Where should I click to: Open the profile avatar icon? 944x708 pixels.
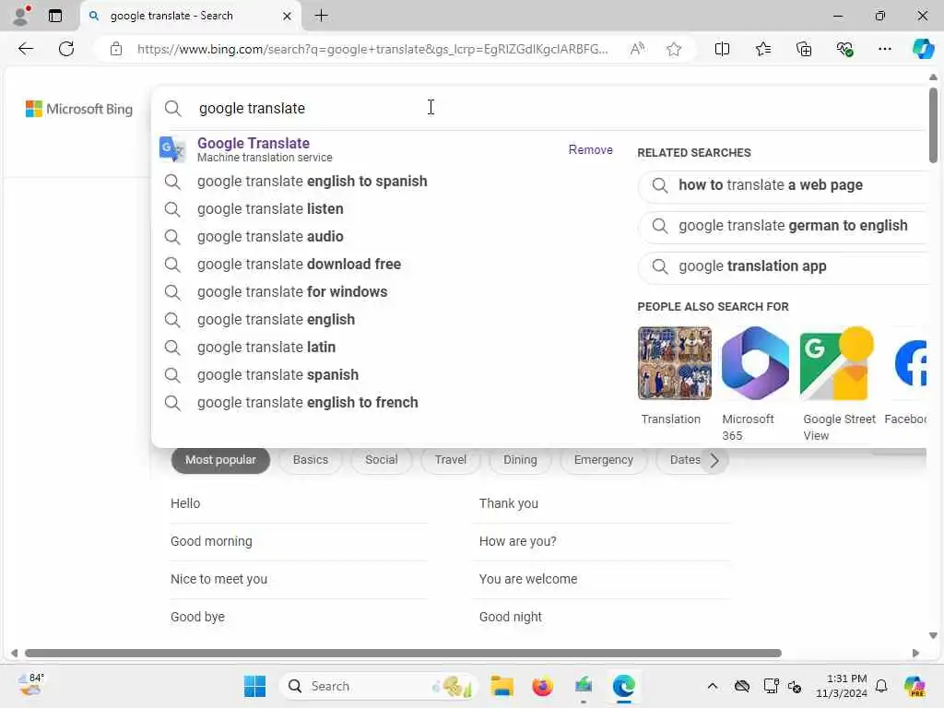coord(21,16)
